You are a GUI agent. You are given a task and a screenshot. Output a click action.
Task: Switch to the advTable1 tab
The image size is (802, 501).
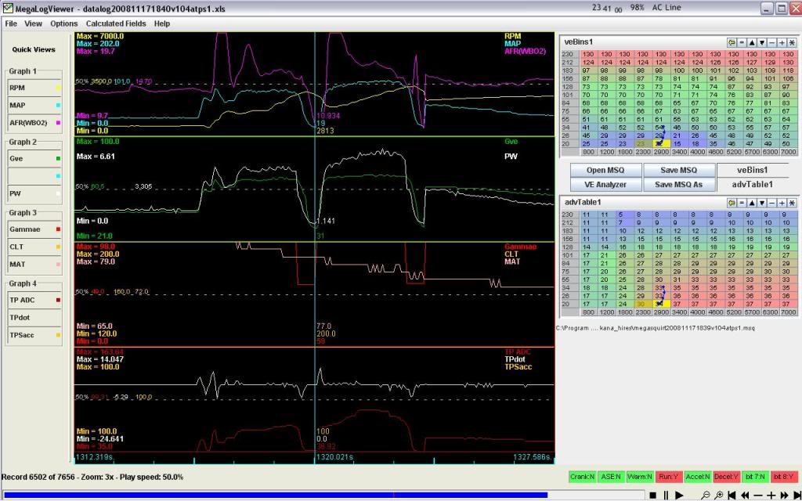(754, 183)
